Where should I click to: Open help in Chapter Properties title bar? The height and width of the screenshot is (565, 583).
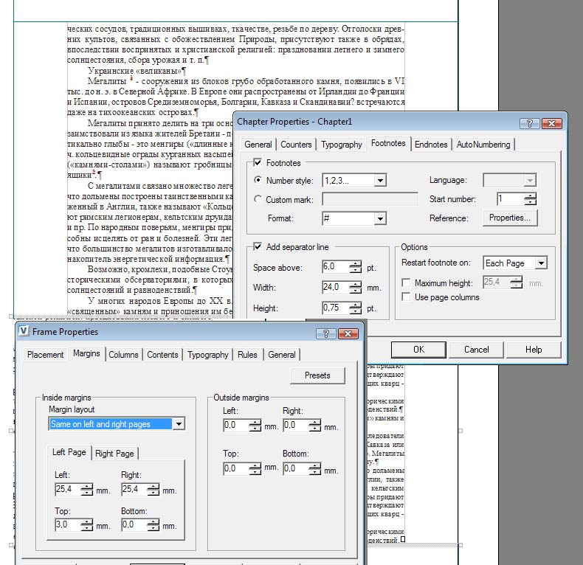point(529,123)
